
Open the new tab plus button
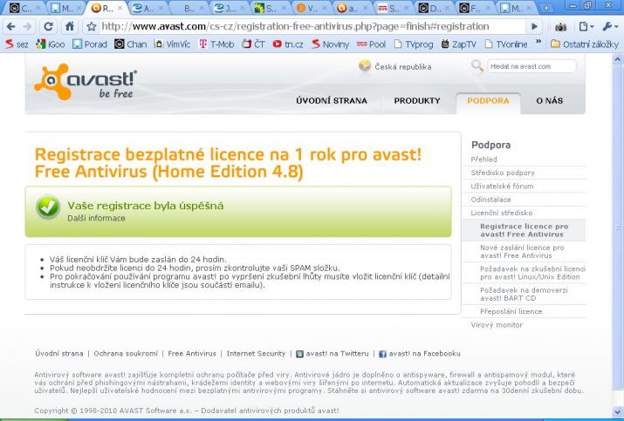[x=547, y=8]
